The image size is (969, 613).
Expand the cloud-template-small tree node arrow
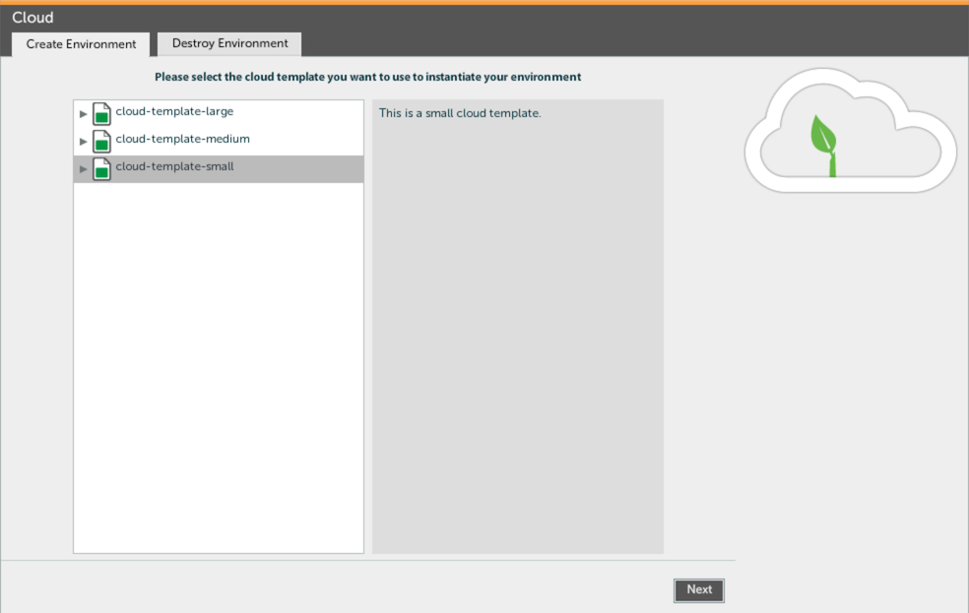[x=84, y=169]
